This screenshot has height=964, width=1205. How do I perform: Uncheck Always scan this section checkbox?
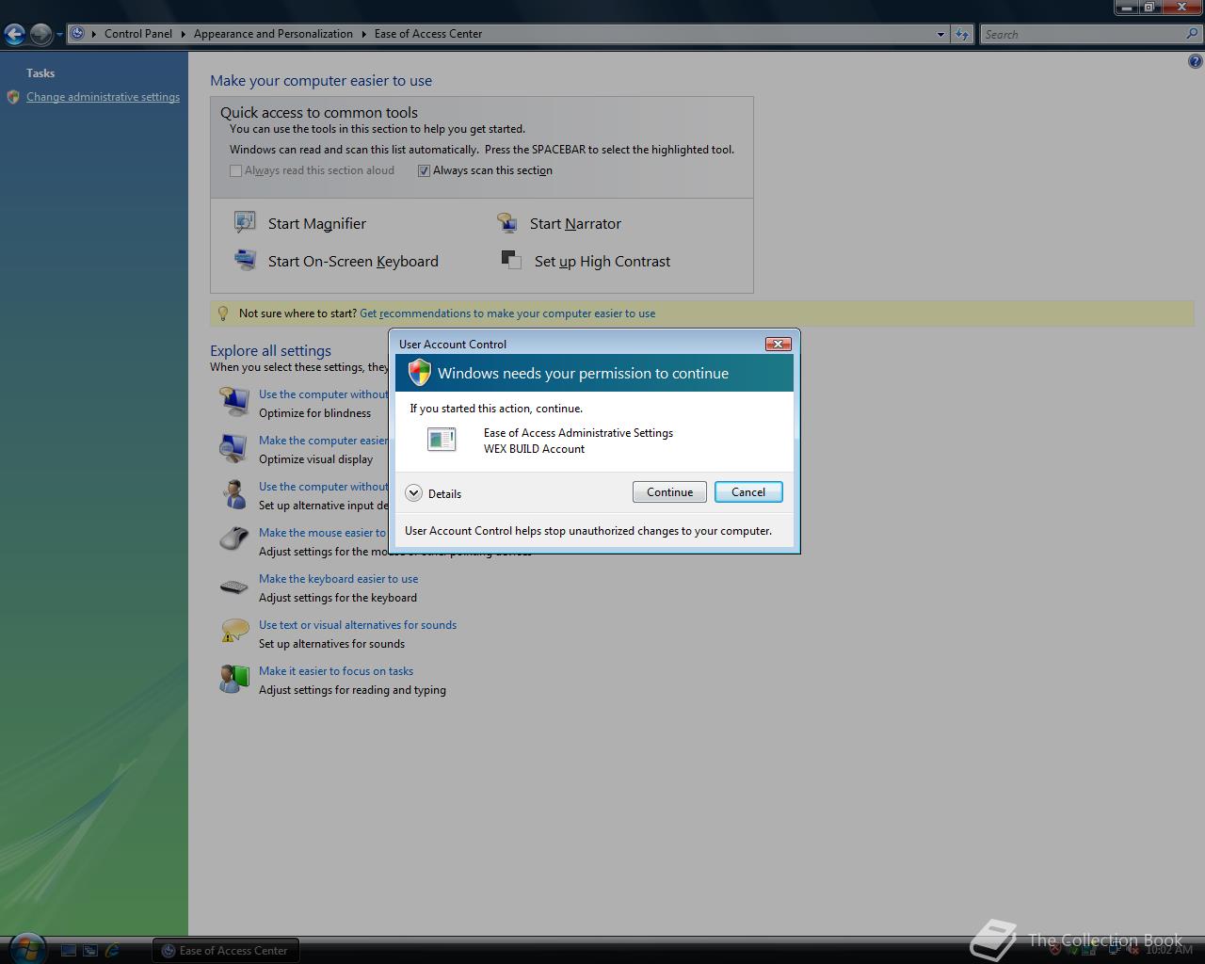[x=424, y=170]
